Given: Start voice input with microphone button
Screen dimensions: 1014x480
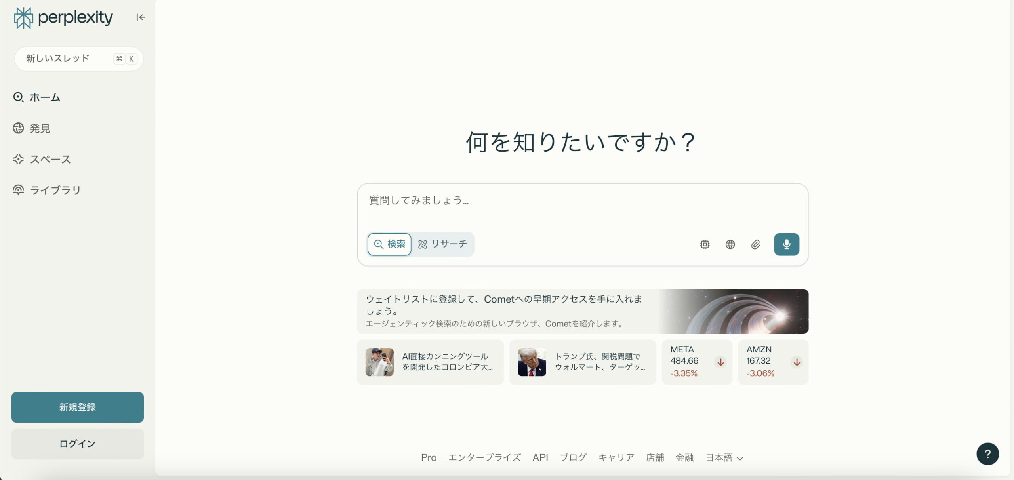Looking at the screenshot, I should point(786,244).
